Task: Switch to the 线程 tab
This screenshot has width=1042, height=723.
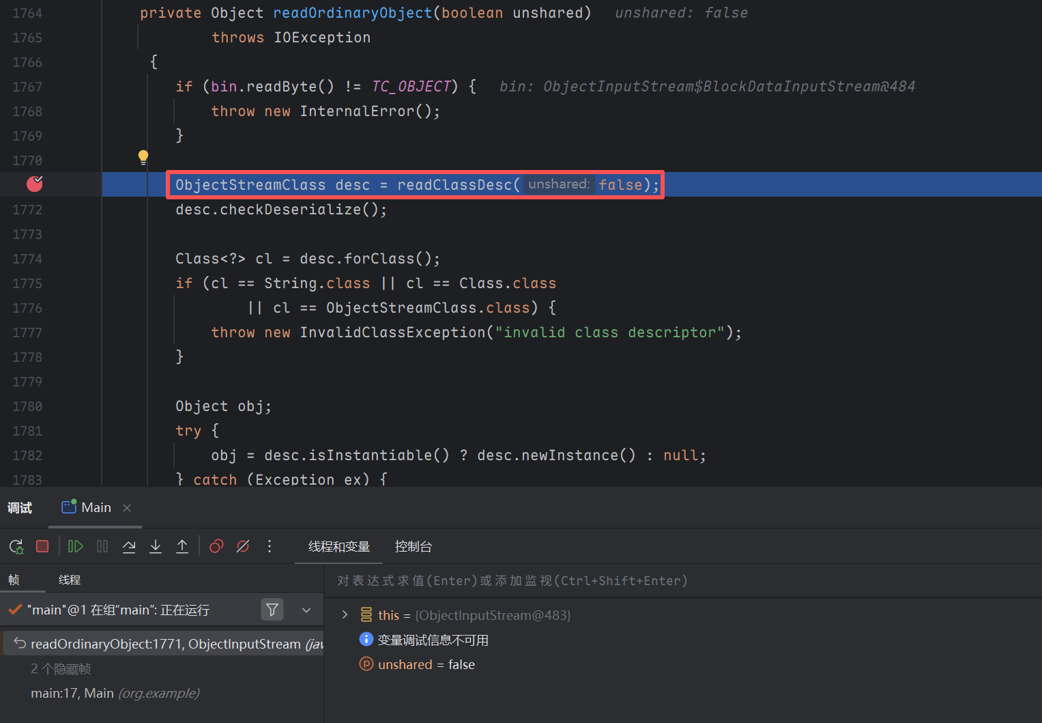Action: click(70, 580)
